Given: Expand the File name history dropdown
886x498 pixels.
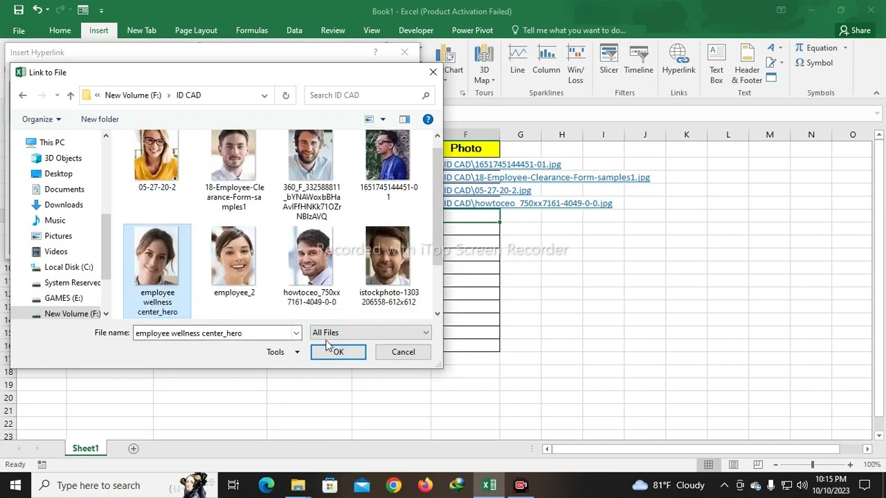Looking at the screenshot, I should click(x=296, y=333).
